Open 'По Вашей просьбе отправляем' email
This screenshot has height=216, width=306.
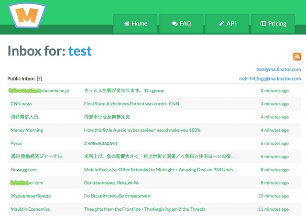coord(117,196)
